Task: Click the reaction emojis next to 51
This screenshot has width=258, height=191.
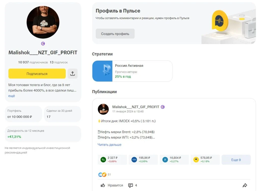Action: pos(102,175)
